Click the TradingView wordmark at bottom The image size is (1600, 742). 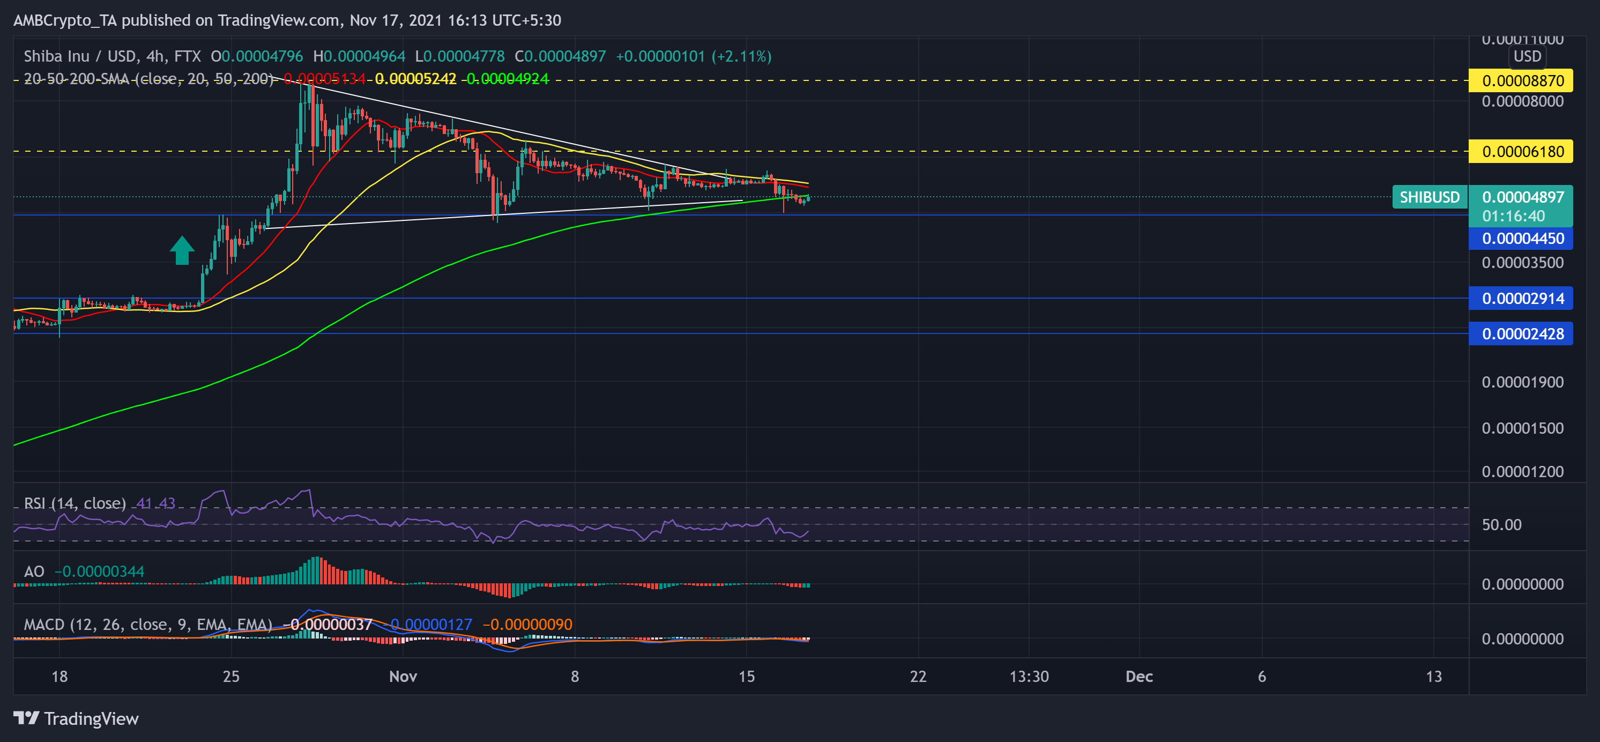[91, 718]
